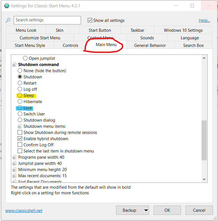Click the icon next to Shutdown menu items
The image size is (218, 221).
[20, 126]
